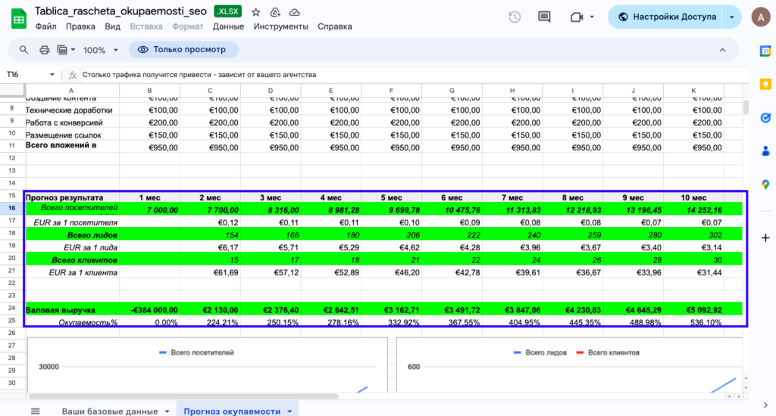Open Google Maps side panel icon
The height and width of the screenshot is (416, 776).
(x=765, y=185)
